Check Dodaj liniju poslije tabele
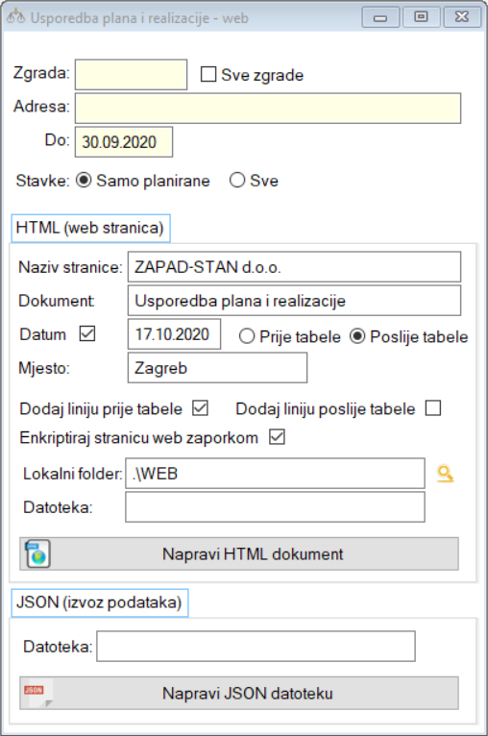 point(433,408)
